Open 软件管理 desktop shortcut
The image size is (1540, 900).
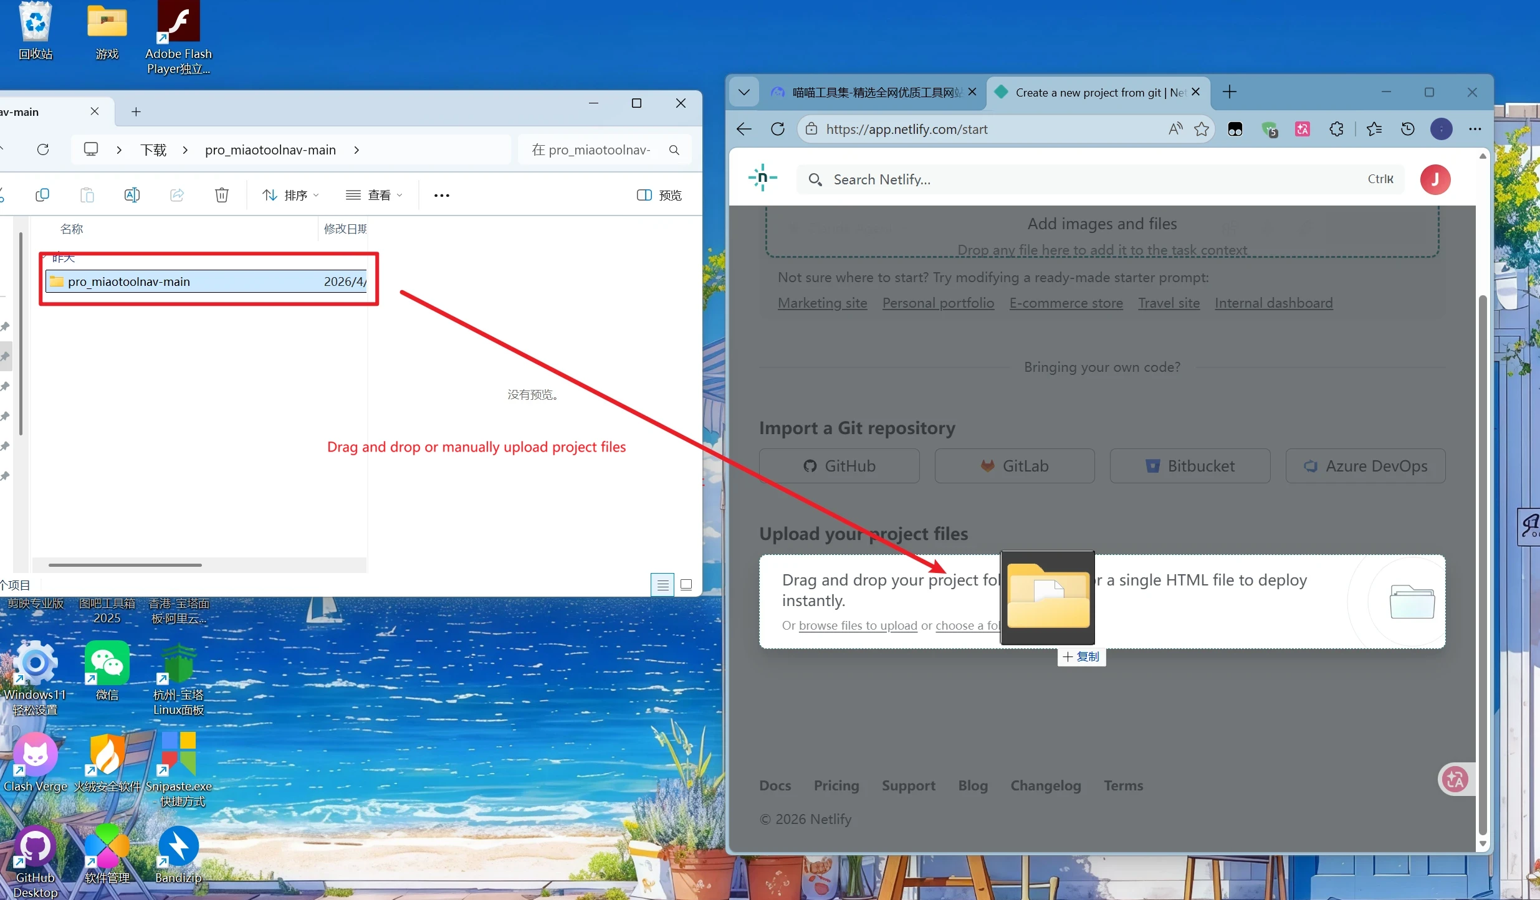pyautogui.click(x=107, y=855)
